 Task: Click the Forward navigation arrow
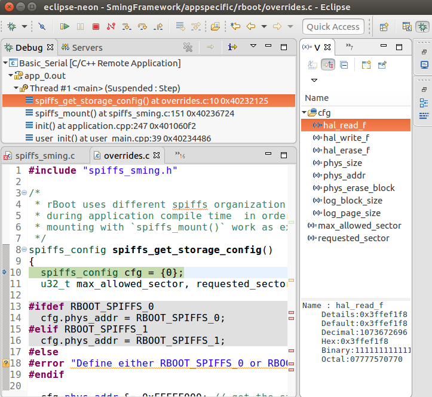[x=277, y=26]
